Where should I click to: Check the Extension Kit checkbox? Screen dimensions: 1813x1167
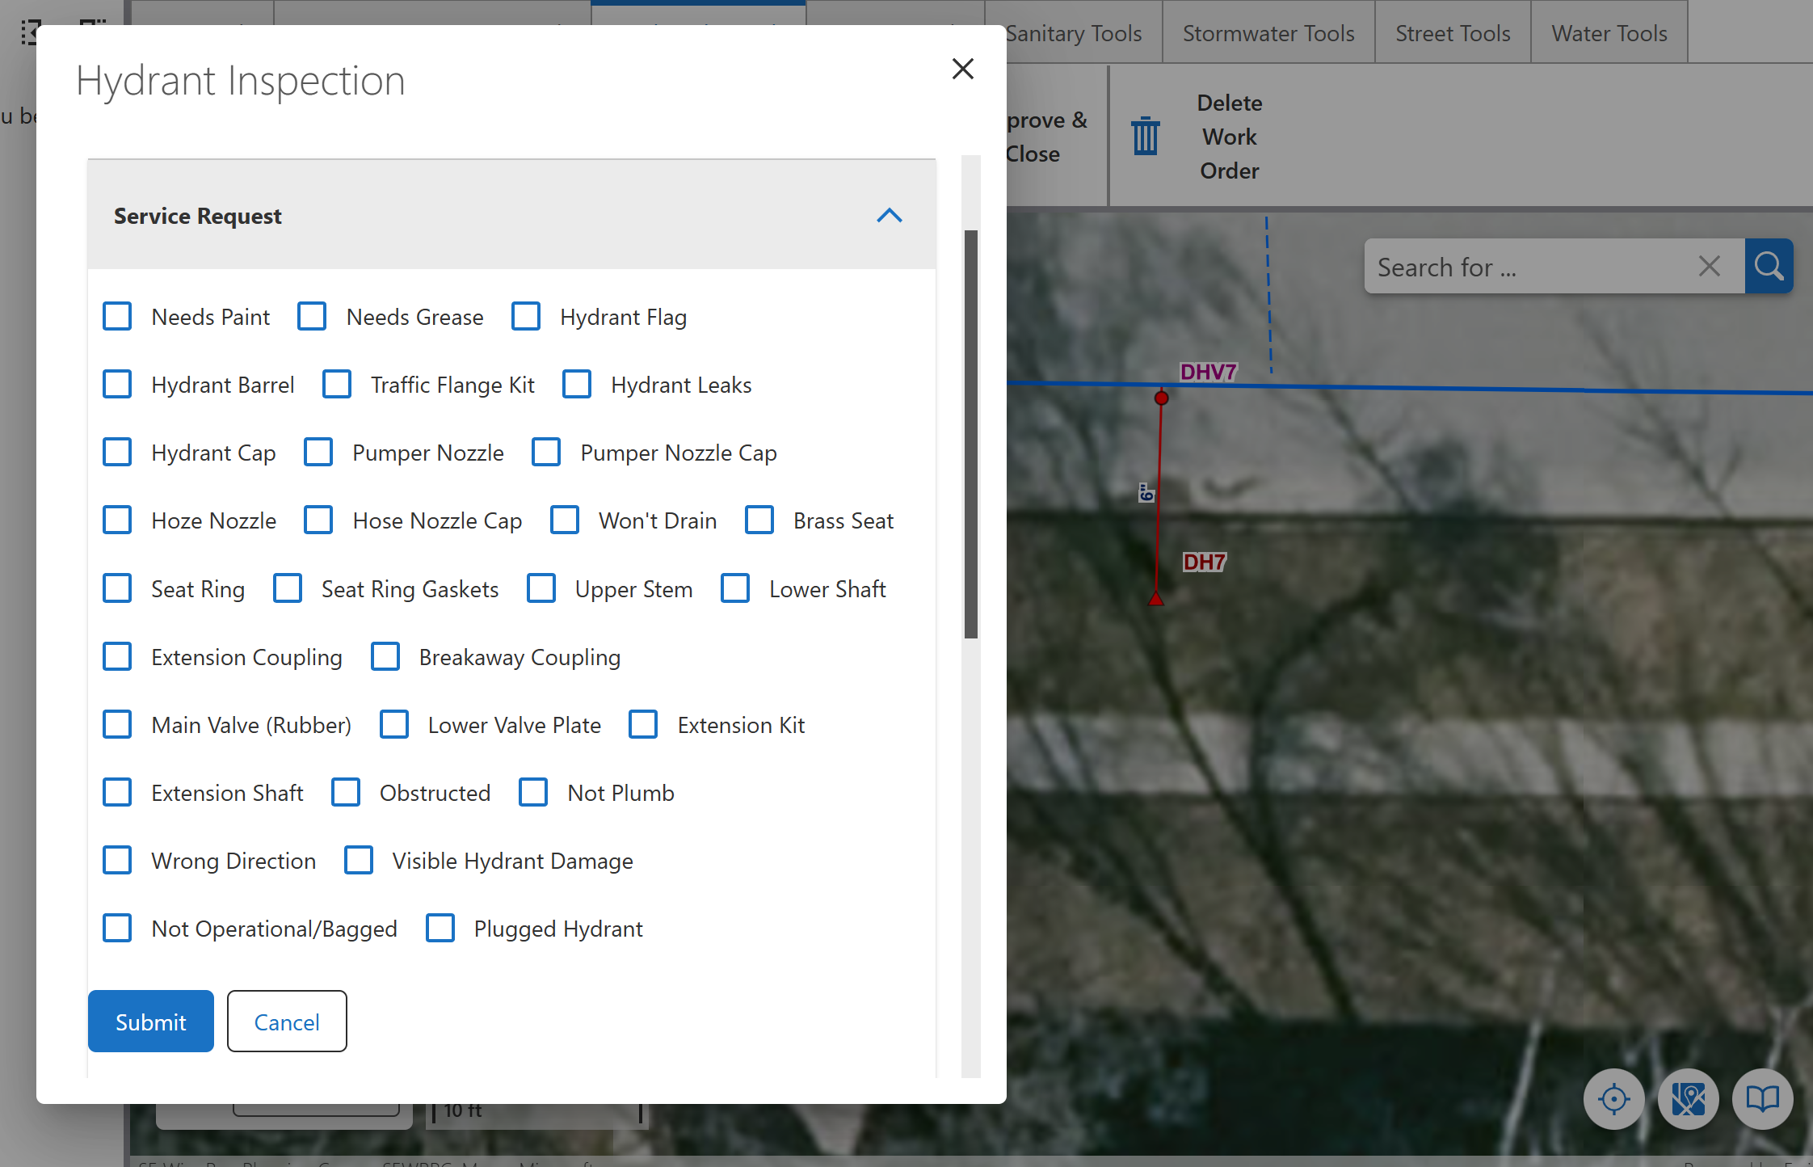coord(643,724)
